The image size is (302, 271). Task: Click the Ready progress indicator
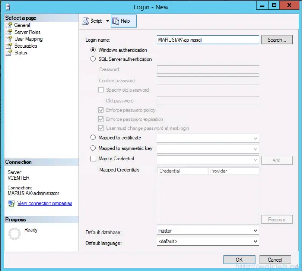click(15, 233)
